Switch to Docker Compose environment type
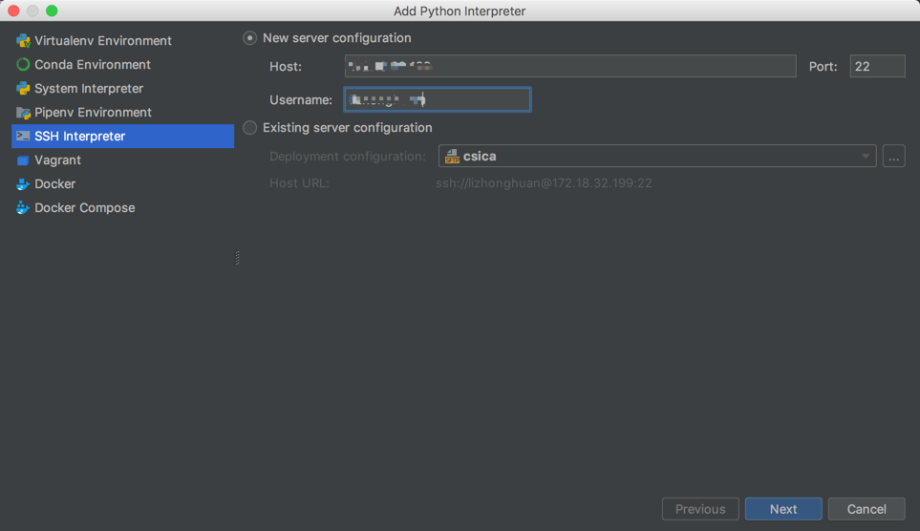 (85, 208)
